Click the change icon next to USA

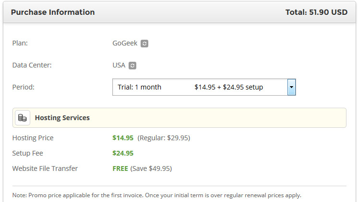[x=133, y=66]
